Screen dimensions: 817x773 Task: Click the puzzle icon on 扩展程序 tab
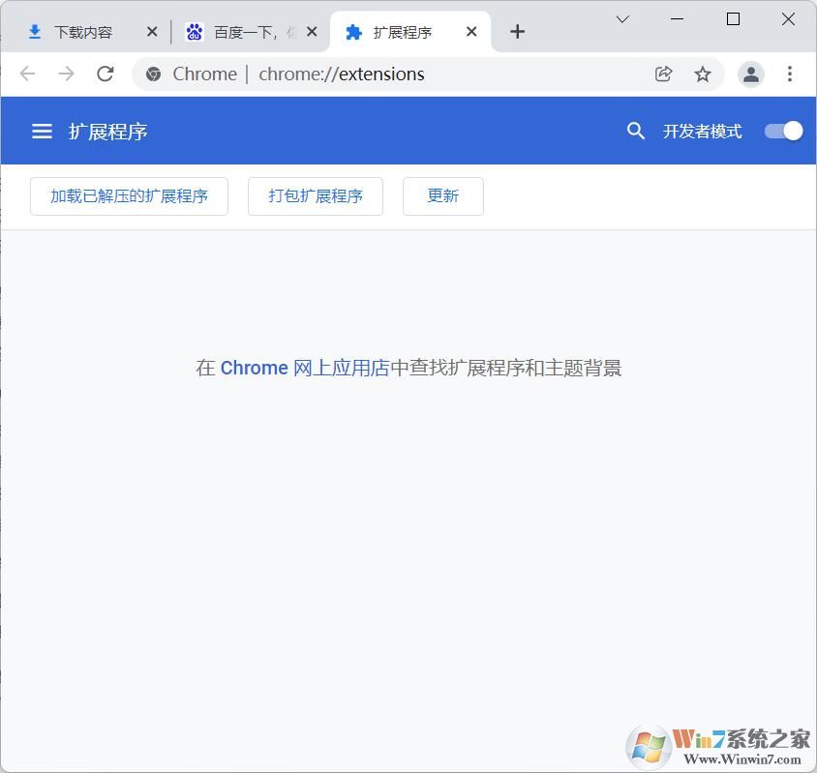353,31
